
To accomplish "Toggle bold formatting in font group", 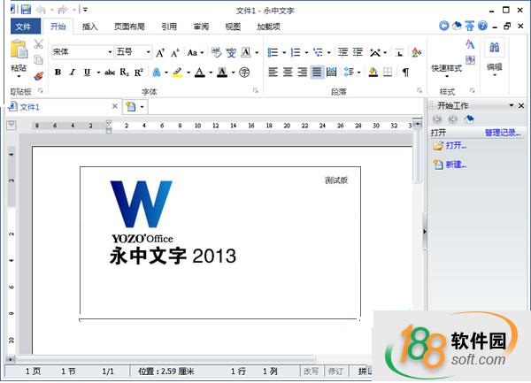I will click(x=58, y=73).
